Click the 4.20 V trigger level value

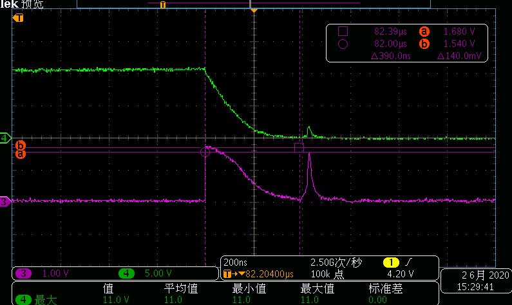[401, 274]
